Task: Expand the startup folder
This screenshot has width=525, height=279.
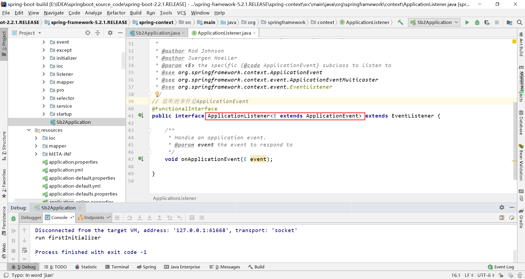Action: [44, 114]
